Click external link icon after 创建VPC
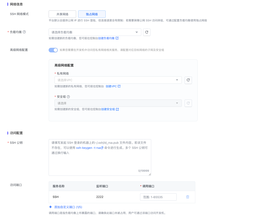This screenshot has width=263, height=218. [x=119, y=86]
